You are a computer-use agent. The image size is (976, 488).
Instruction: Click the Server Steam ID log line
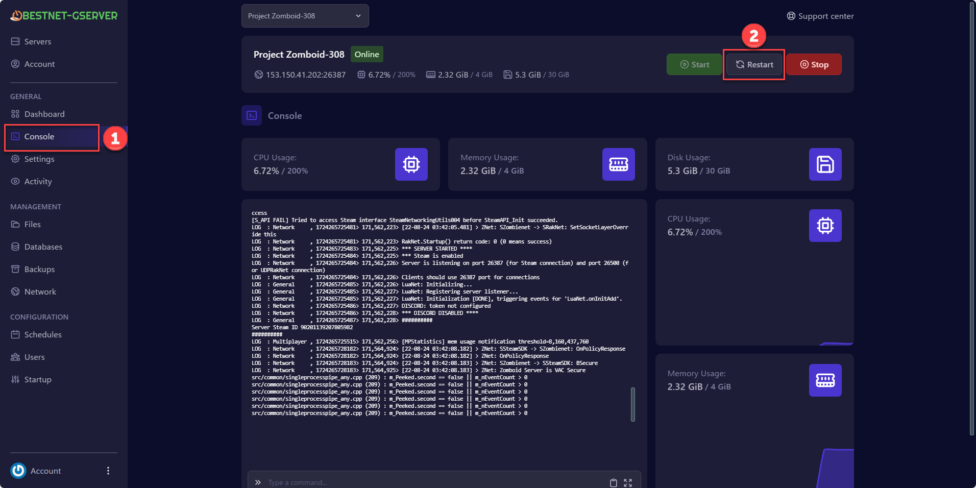302,327
